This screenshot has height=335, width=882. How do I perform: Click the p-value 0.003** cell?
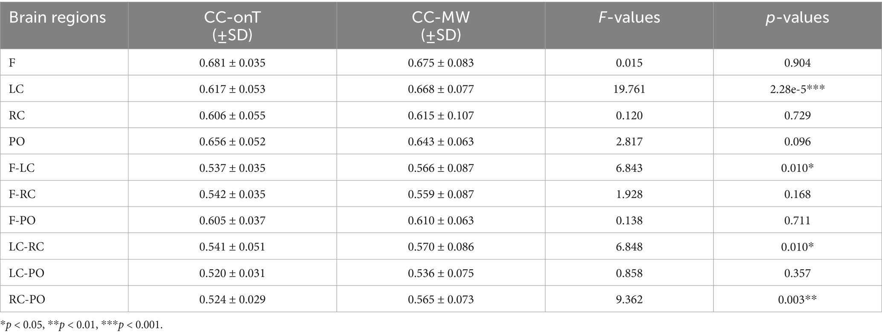(797, 299)
